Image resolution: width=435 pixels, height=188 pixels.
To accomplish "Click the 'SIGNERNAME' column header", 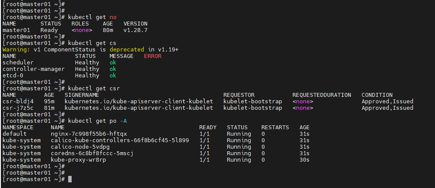I will (x=82, y=95).
